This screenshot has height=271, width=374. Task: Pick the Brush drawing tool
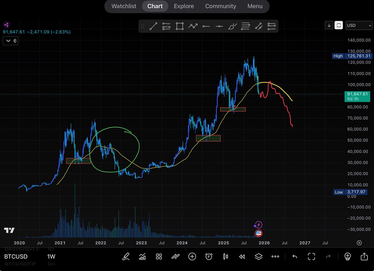[x=232, y=26]
